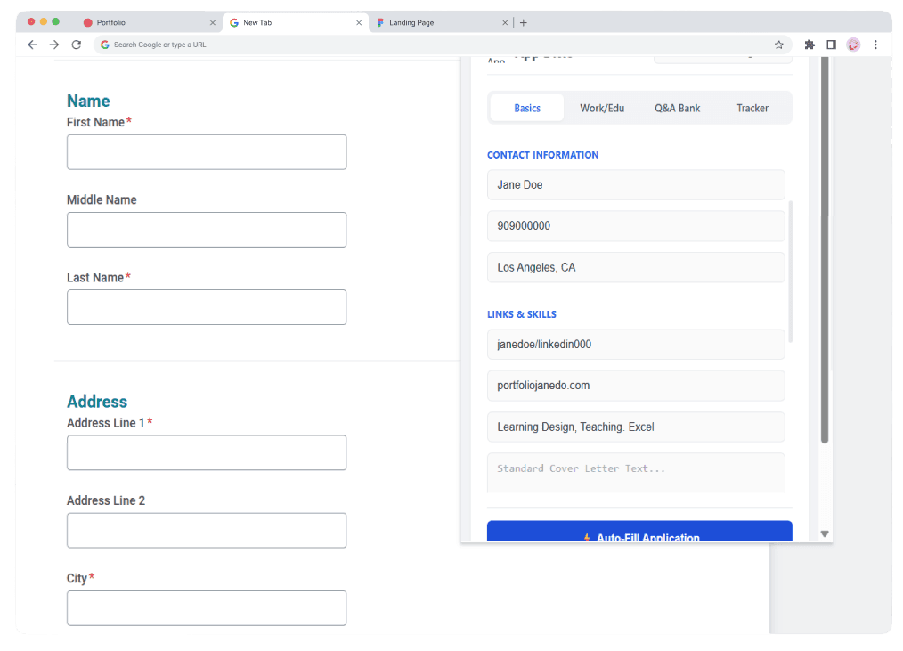Click the macOS yellow minimize window button
The height and width of the screenshot is (651, 903).
click(x=44, y=21)
